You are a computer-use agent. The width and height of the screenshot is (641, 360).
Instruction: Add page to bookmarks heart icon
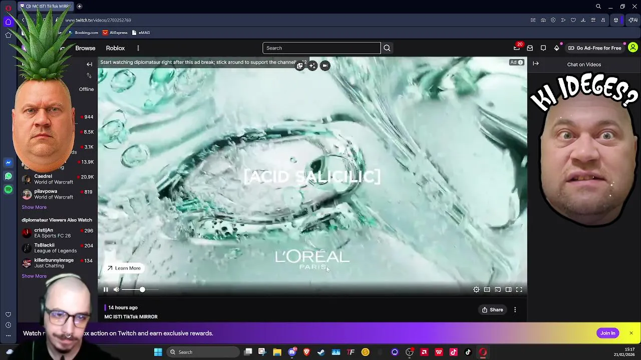[573, 20]
